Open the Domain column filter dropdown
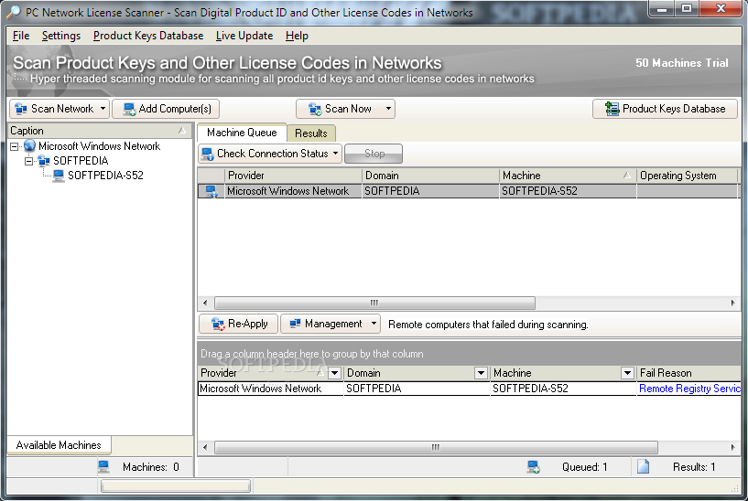748x501 pixels. click(x=481, y=373)
